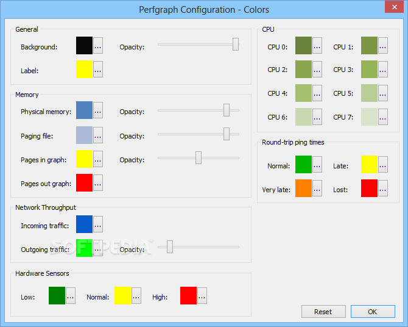Open ellipsis button for Low sensor color
The width and height of the screenshot is (408, 327).
pos(71,295)
